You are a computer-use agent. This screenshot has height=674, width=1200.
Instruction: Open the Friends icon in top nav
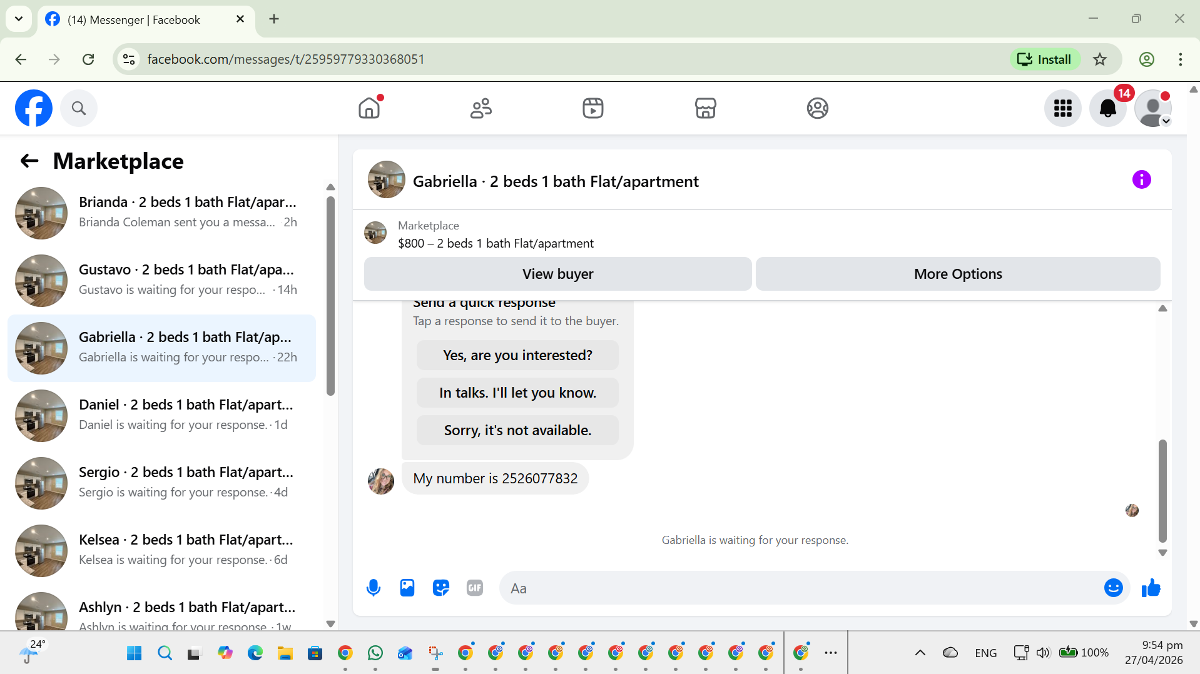(x=481, y=108)
